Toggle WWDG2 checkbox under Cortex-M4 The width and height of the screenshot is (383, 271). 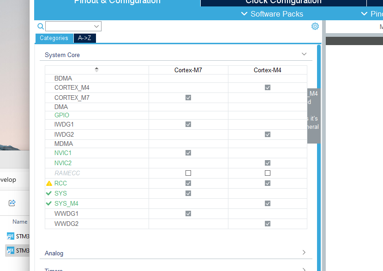268,224
